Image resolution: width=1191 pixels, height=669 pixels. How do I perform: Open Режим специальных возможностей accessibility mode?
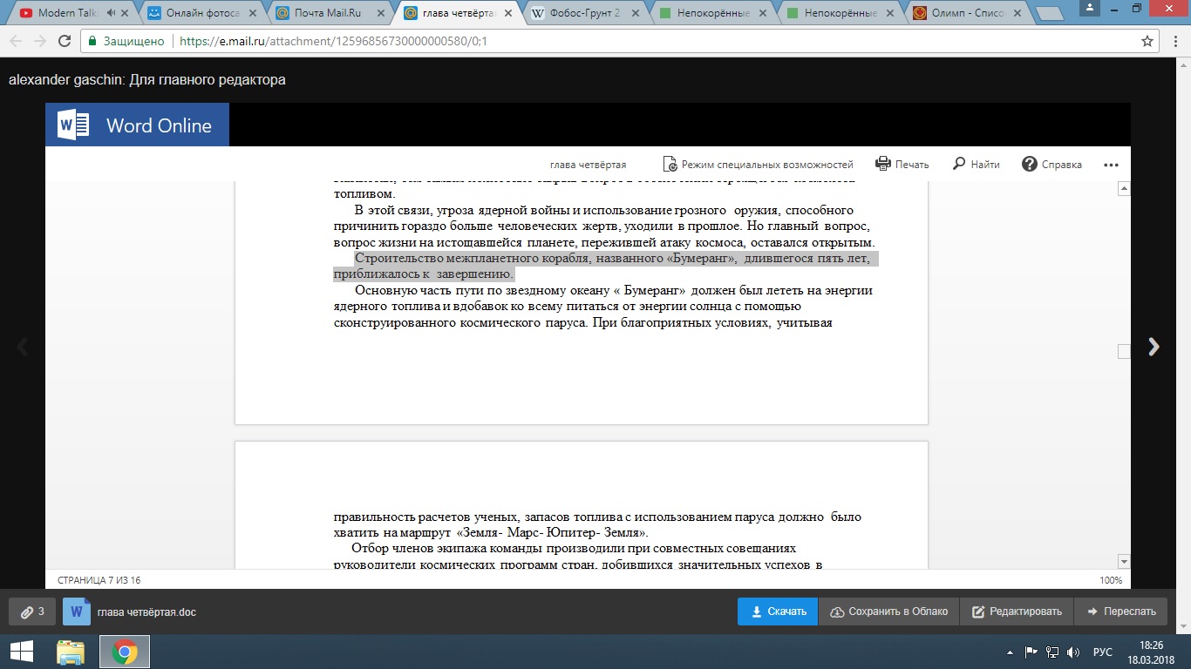758,164
